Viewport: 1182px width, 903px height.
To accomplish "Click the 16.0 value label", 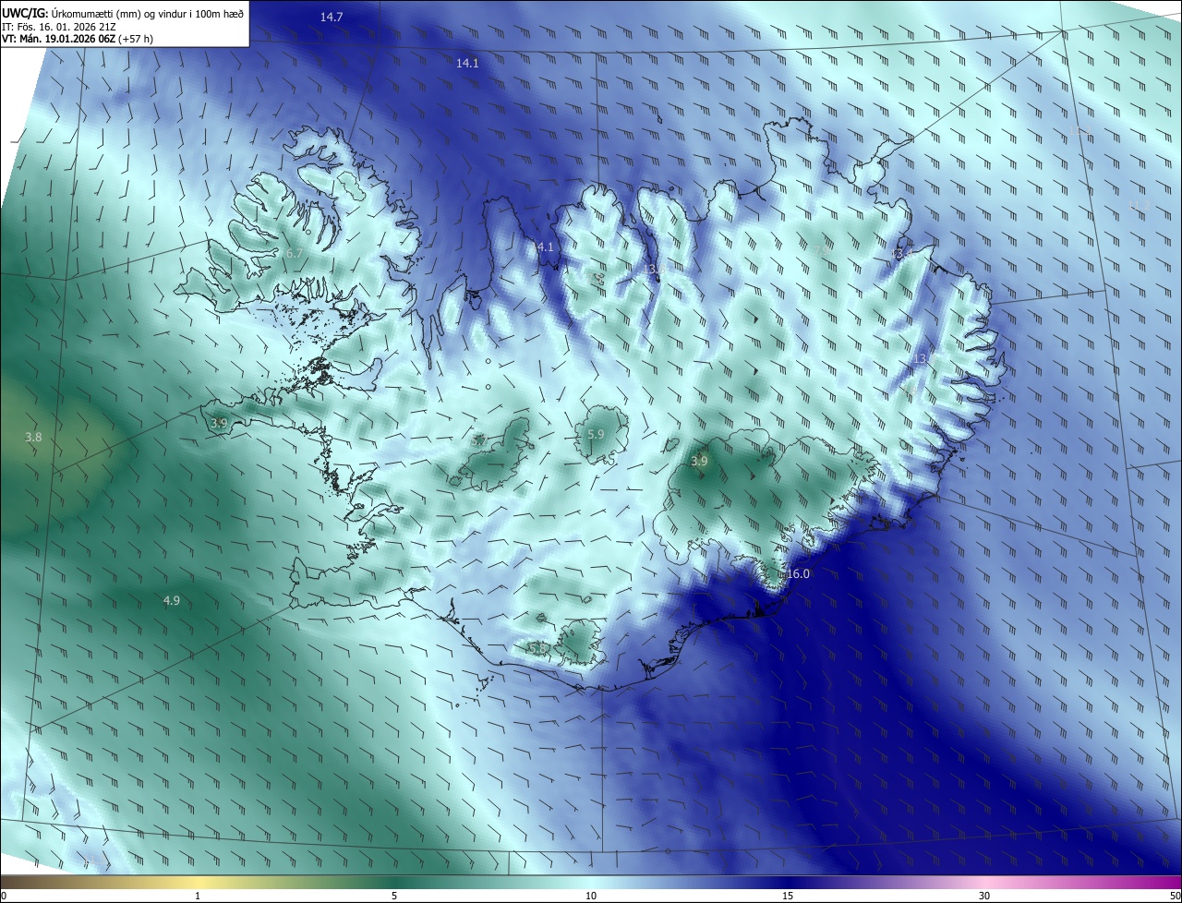I will pyautogui.click(x=798, y=573).
